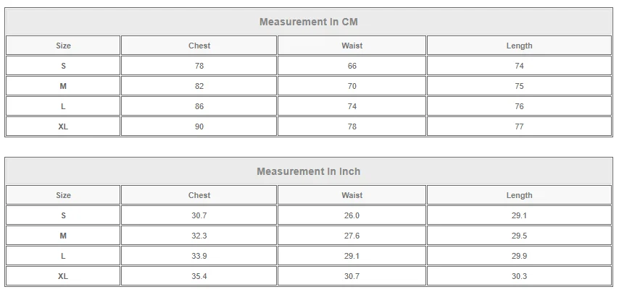Select chest value 33.9 for size L
Viewport: 619px width, 292px height.
199,256
